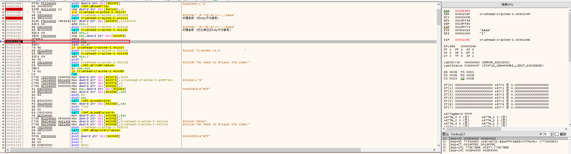
Task: Select the call <JMP.&RegisterClassA> instruction
Action: 96,130
